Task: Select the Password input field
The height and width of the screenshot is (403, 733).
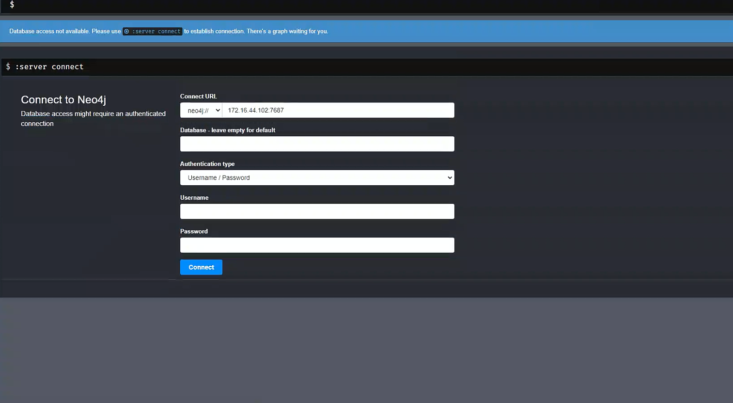Action: (317, 245)
